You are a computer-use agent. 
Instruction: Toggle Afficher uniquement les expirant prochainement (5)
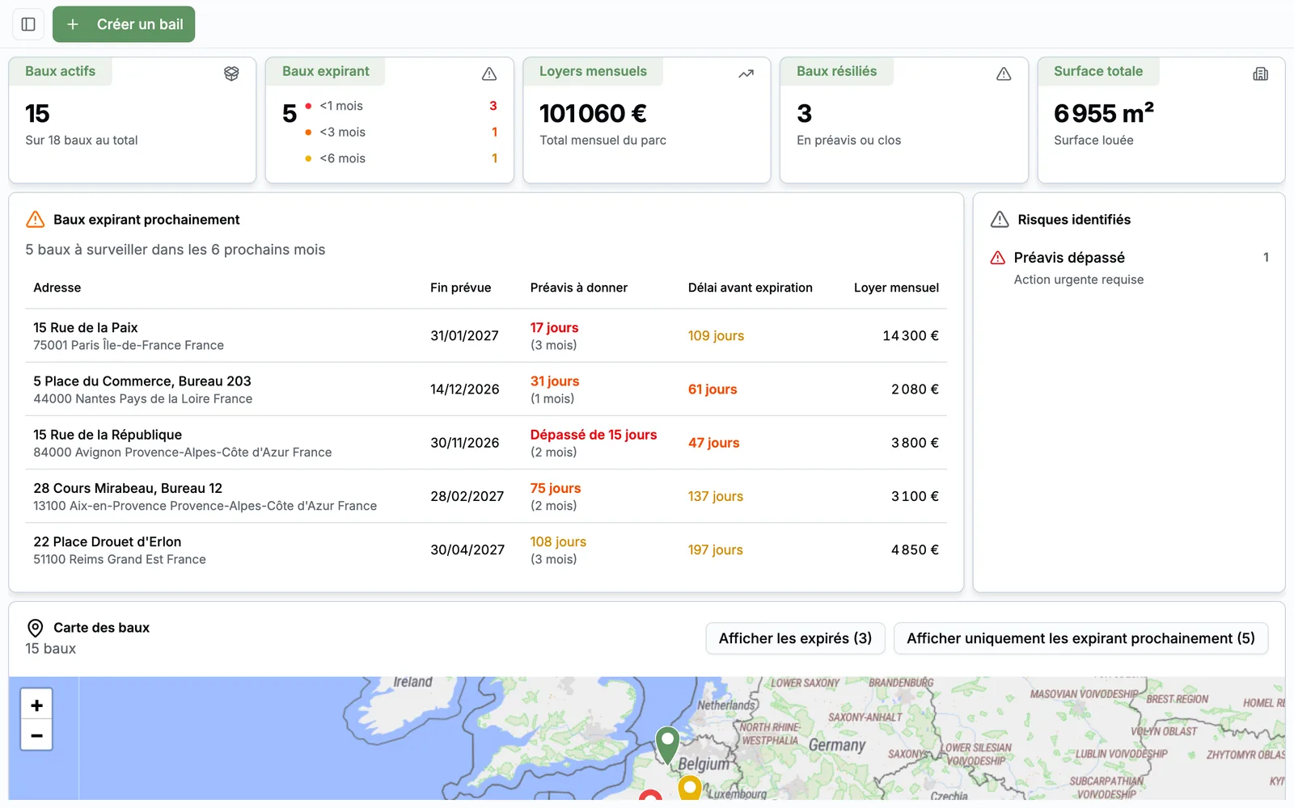(1080, 638)
